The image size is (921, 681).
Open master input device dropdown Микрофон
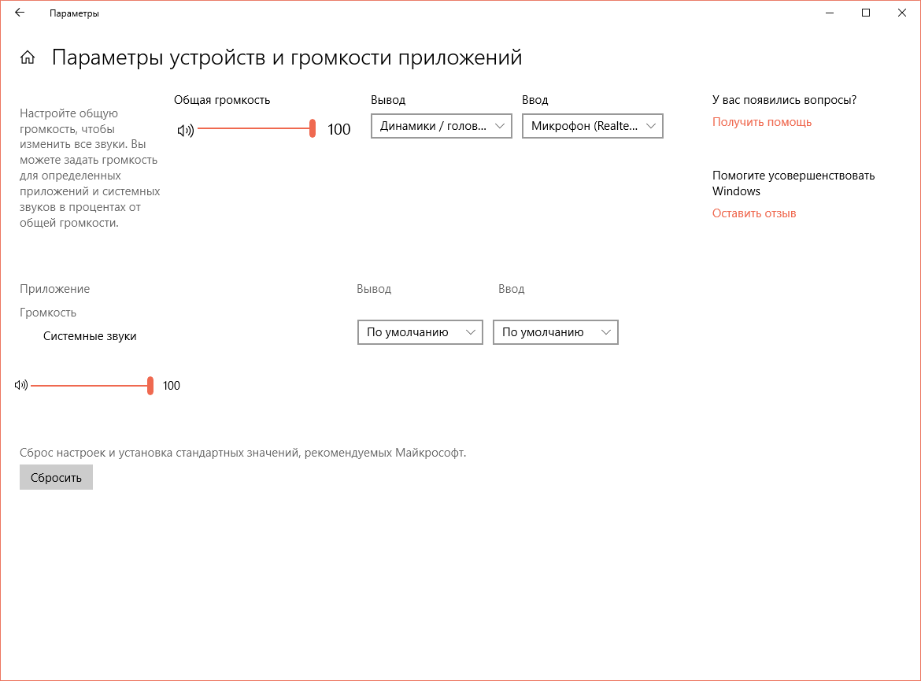592,126
